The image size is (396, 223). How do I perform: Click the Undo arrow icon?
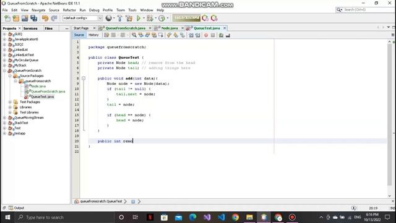[x=45, y=18]
